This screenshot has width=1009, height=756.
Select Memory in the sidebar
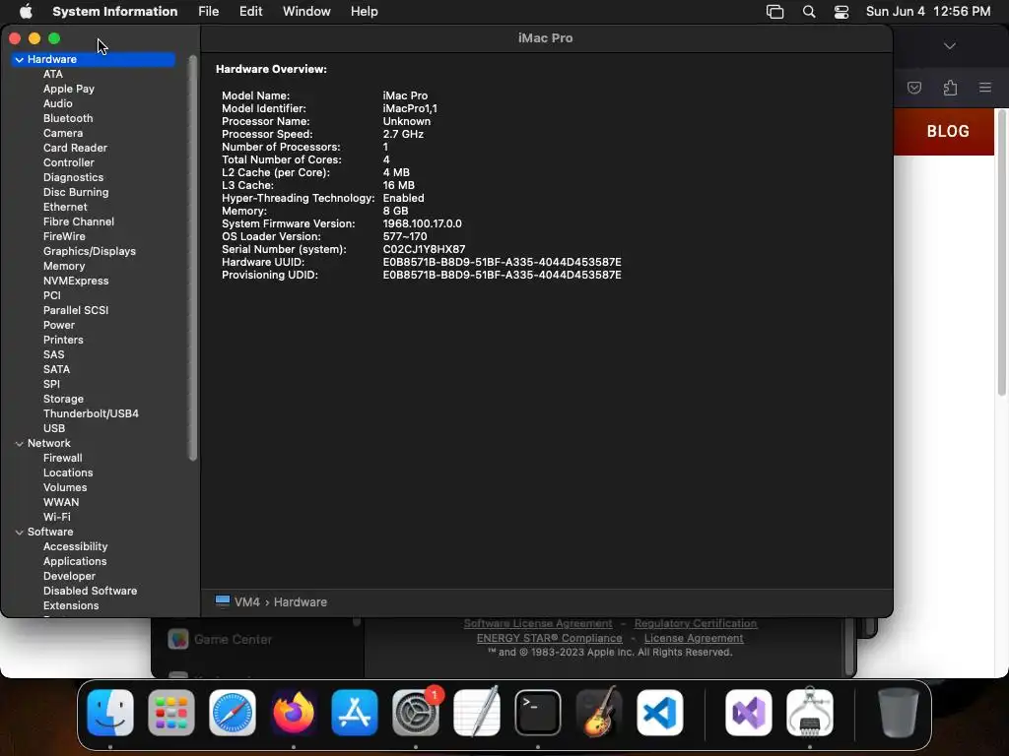click(x=64, y=266)
